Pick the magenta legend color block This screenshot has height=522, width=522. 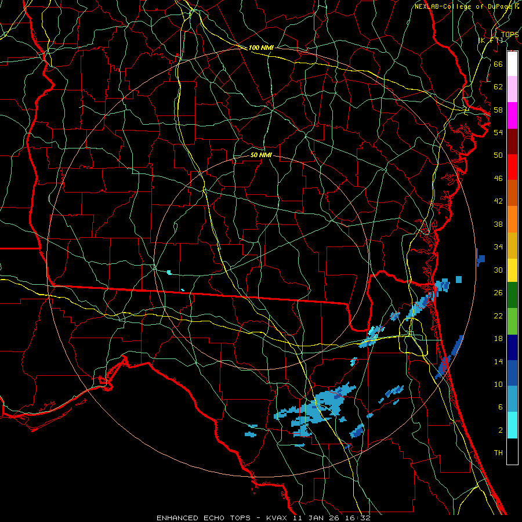[512, 115]
